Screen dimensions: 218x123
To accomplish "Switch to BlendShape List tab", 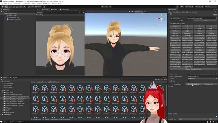I will [x=193, y=84].
